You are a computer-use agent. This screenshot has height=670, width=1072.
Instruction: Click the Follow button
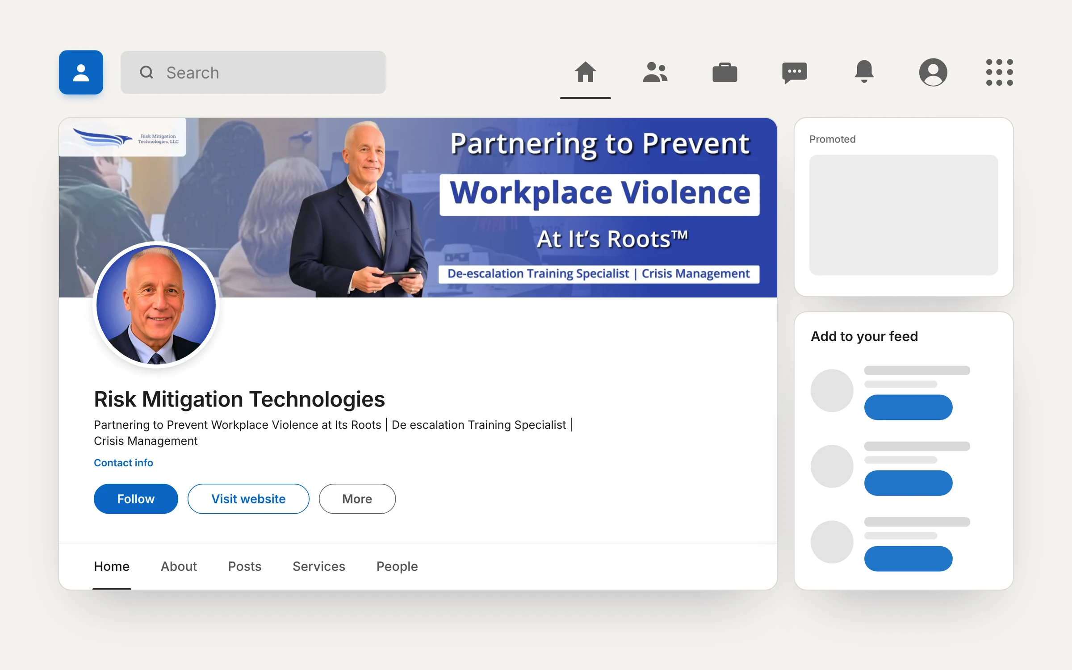pos(136,499)
